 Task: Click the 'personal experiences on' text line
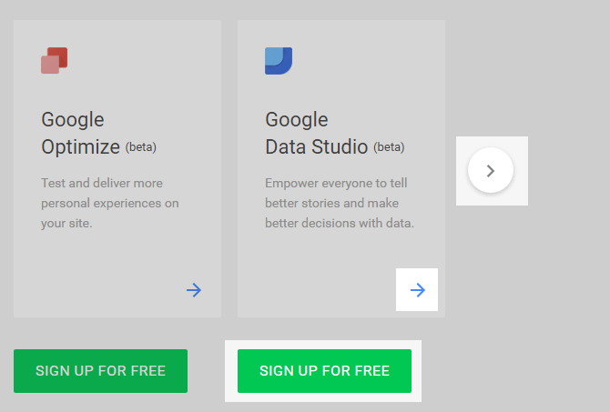[109, 203]
